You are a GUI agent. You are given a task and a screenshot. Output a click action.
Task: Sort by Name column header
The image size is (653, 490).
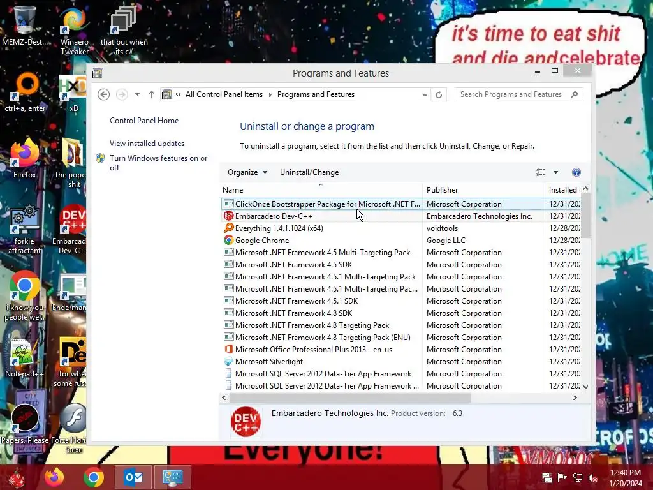pos(320,190)
